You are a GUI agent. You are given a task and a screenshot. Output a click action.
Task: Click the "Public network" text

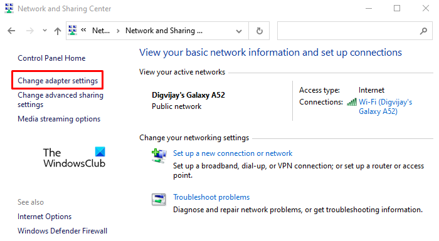tap(177, 106)
